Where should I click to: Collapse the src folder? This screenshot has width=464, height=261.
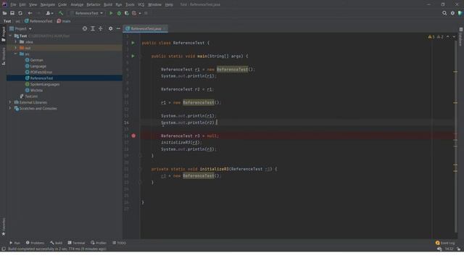pos(16,54)
